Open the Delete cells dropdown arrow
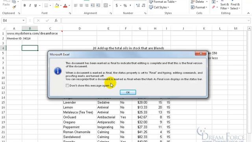The width and height of the screenshot is (252, 142). coord(207,2)
